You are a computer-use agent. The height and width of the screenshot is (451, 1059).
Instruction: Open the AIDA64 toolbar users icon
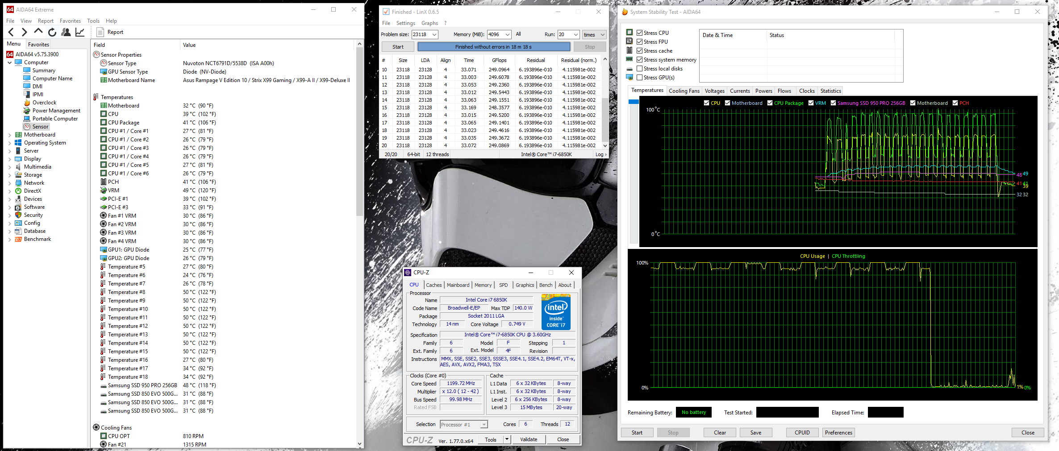click(x=66, y=32)
